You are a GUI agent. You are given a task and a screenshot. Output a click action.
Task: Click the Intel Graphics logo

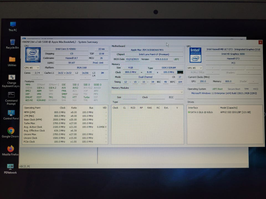pos(195,55)
